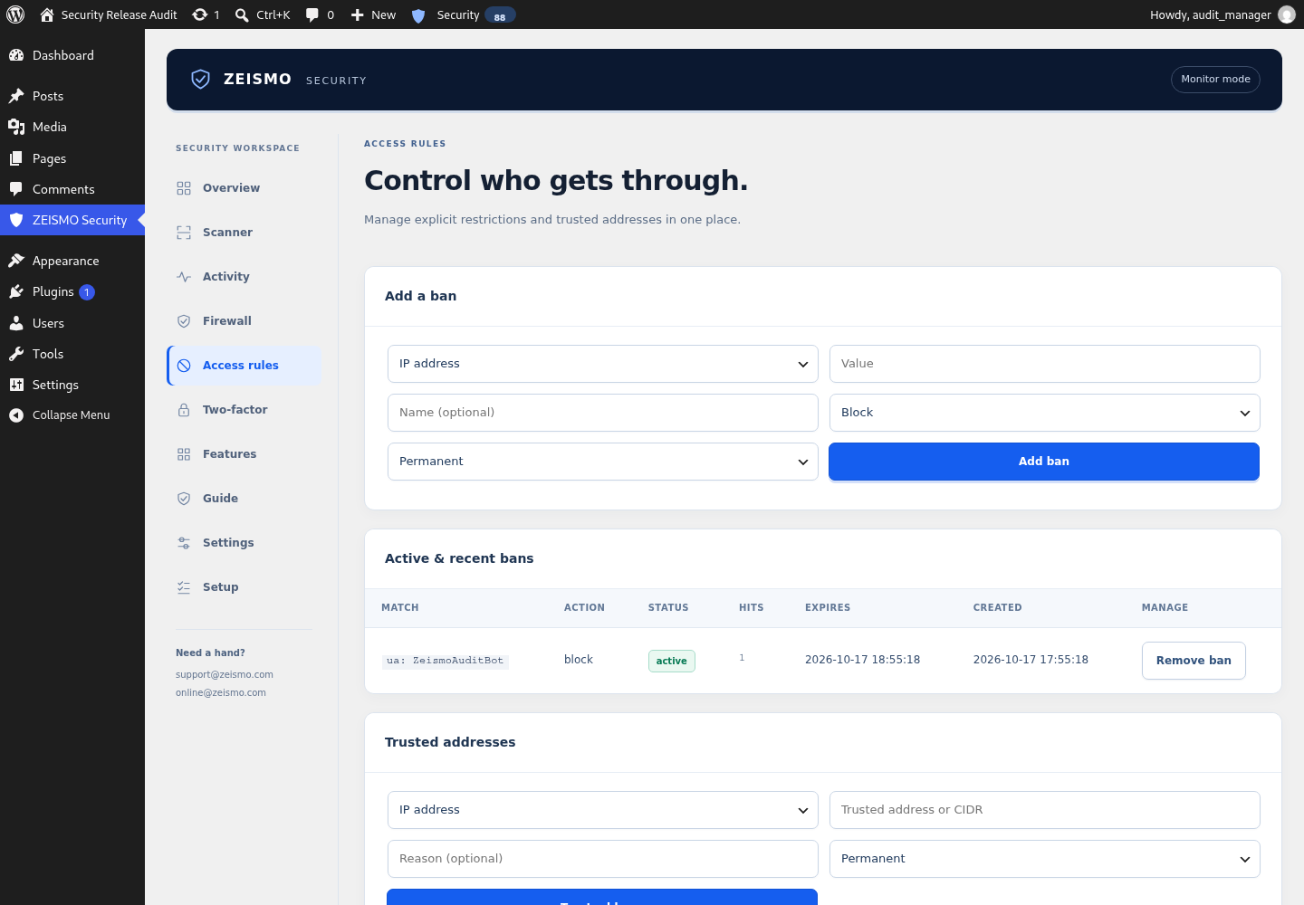Open the Ctrl+K search icon
Viewport: 1304px width, 905px height.
[242, 14]
